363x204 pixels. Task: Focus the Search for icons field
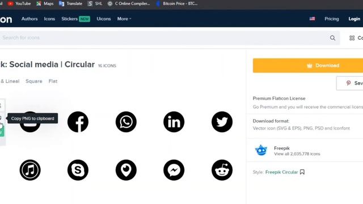pos(170,38)
